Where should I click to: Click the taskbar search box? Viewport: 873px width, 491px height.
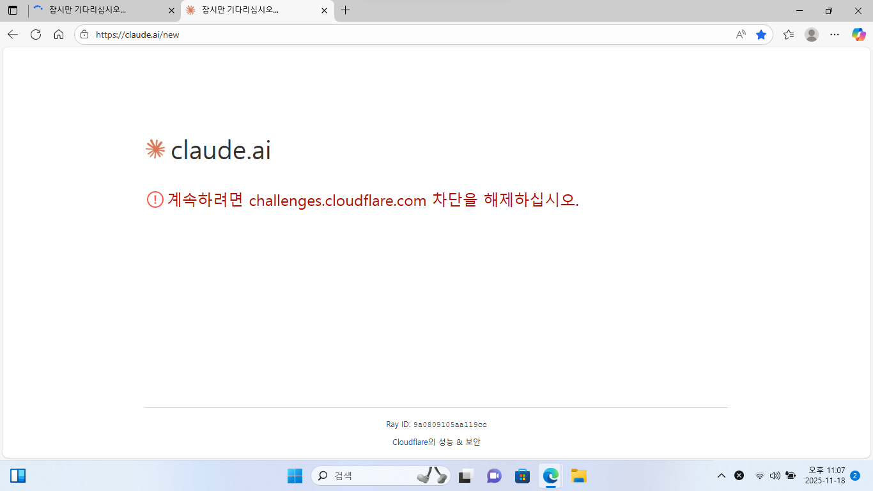[381, 476]
